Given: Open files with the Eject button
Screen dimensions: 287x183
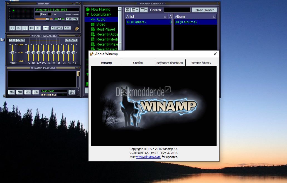Looking at the screenshot, I should point(46,28).
